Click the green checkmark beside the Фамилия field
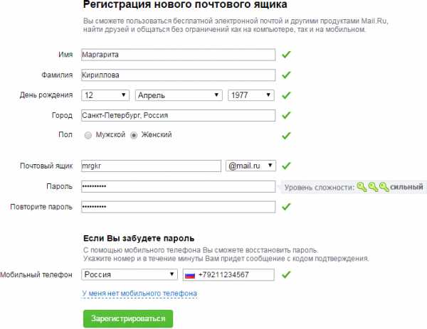 tap(286, 75)
